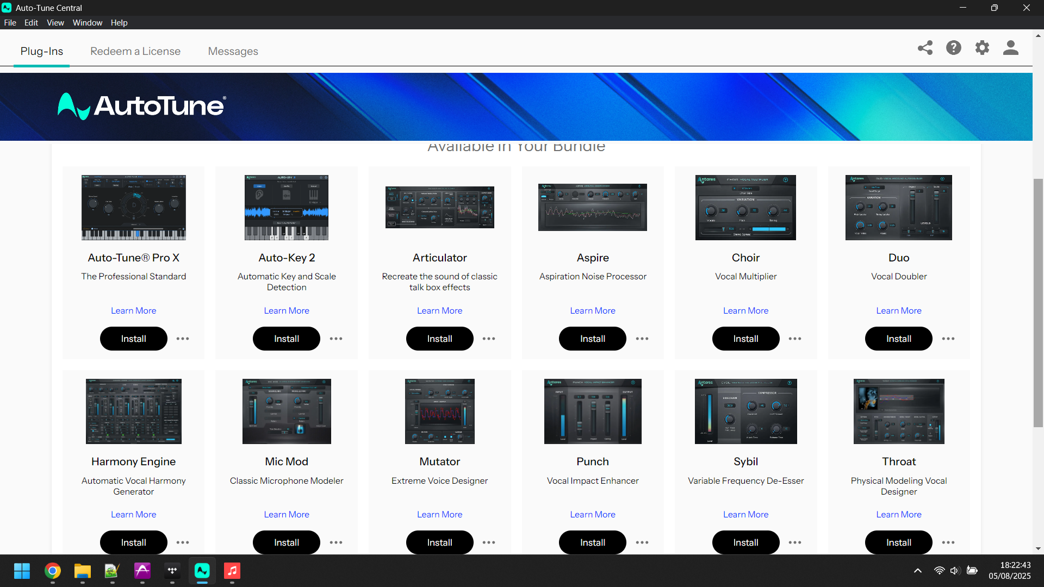Screen dimensions: 1044x587
Task: Open more options for Aspire
Action: pos(642,339)
